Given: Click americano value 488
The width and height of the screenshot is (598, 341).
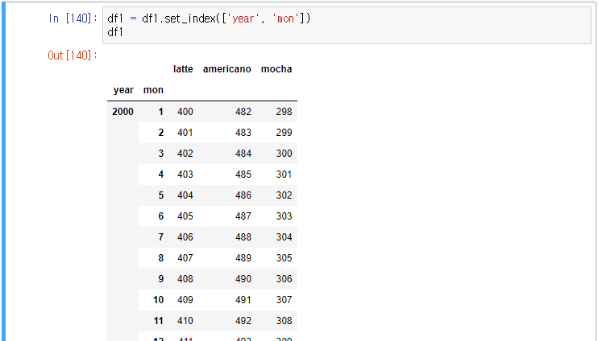Looking at the screenshot, I should (243, 237).
